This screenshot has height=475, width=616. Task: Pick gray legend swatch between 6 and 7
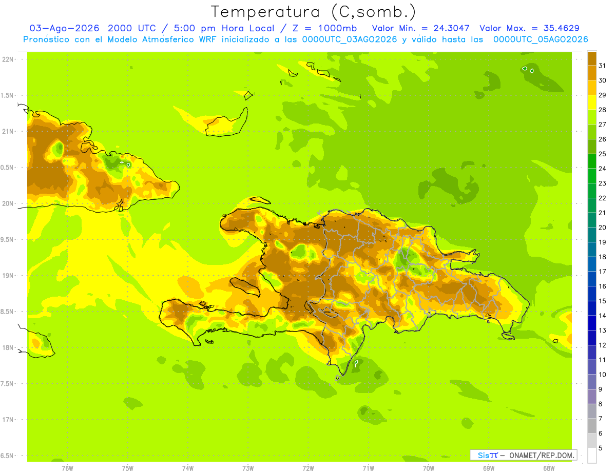(x=592, y=426)
